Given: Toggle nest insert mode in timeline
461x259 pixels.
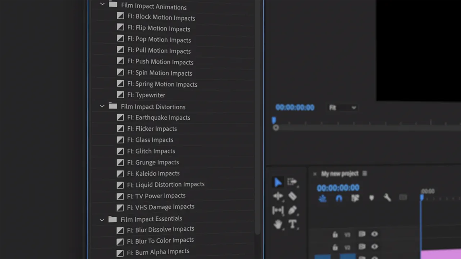Looking at the screenshot, I should pyautogui.click(x=322, y=198).
